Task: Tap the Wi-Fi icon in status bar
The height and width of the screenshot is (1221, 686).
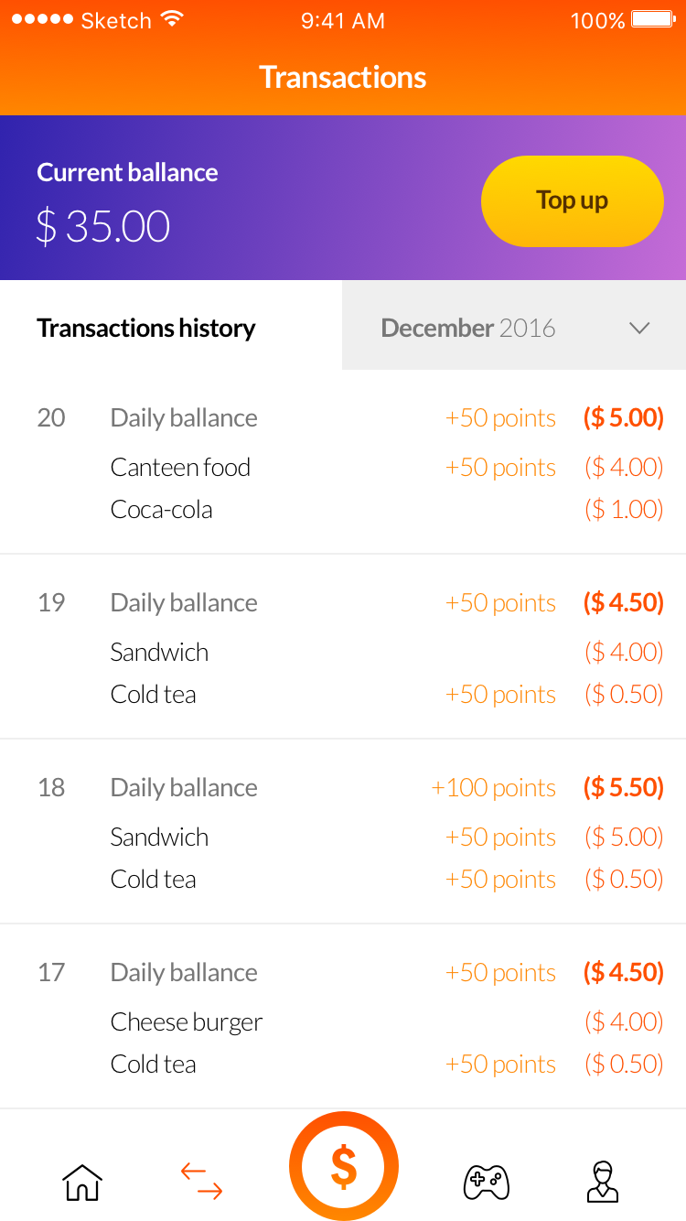Action: tap(171, 18)
